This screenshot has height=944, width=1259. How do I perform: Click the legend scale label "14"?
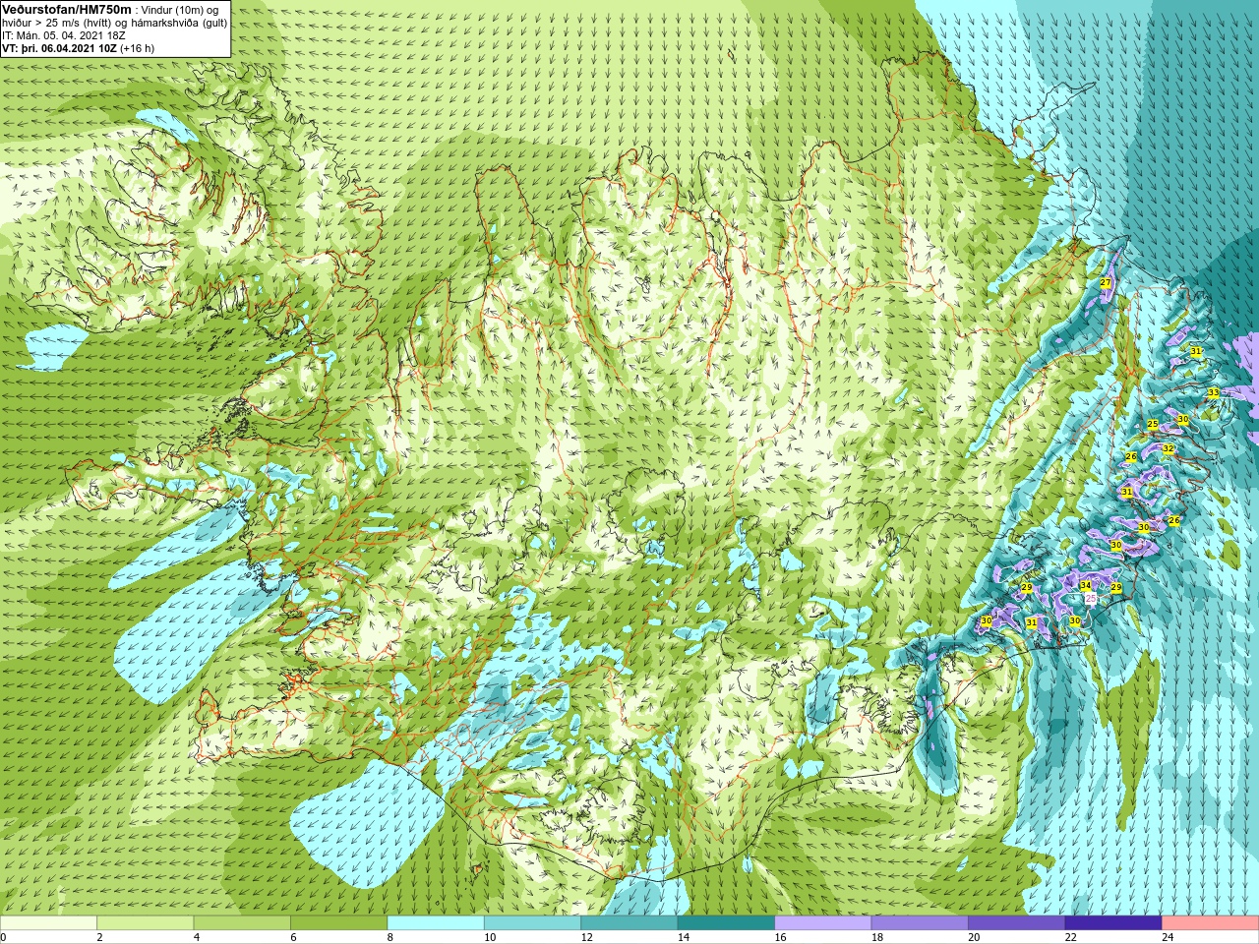[684, 937]
